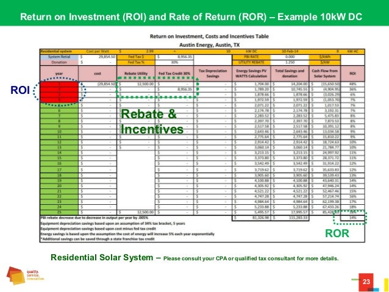
Task: Click the 'state franchise tax credit' footnote
Action: [98, 239]
